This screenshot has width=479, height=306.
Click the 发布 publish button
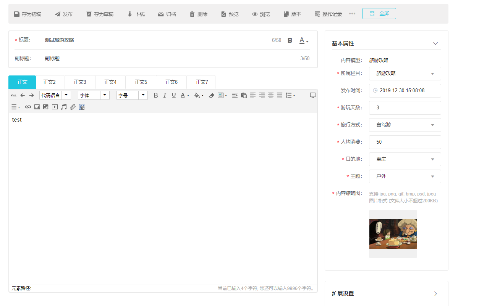tap(64, 14)
